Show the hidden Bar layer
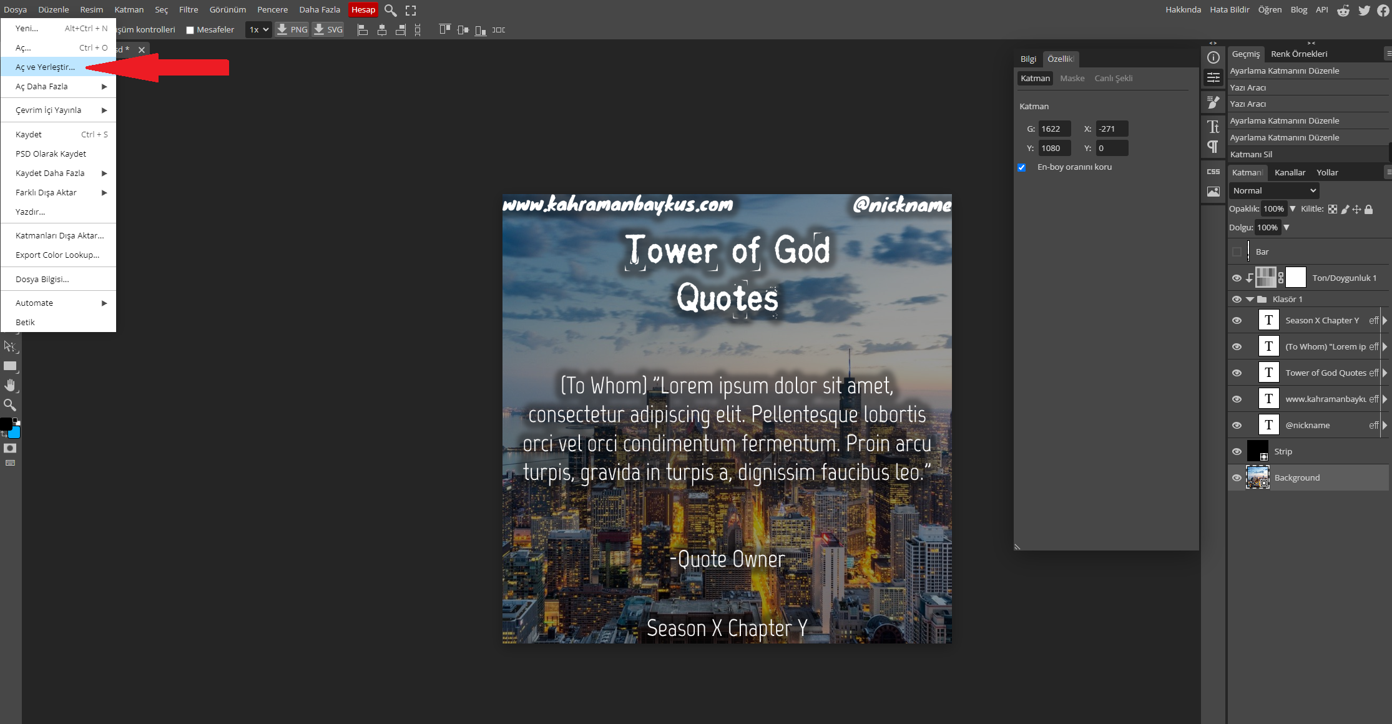The height and width of the screenshot is (724, 1392). pyautogui.click(x=1237, y=252)
